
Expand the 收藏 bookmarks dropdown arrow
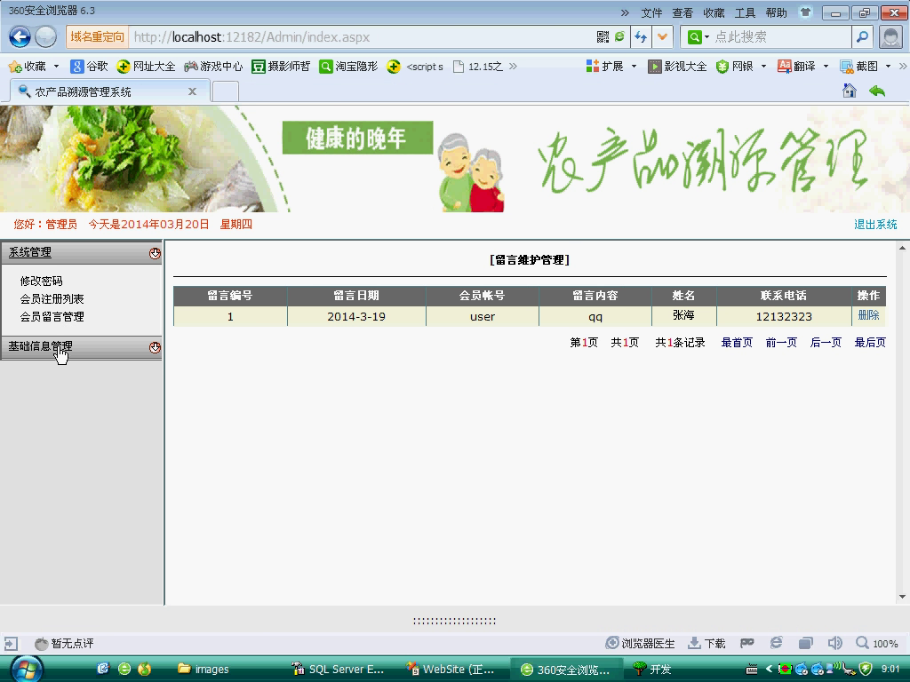56,67
